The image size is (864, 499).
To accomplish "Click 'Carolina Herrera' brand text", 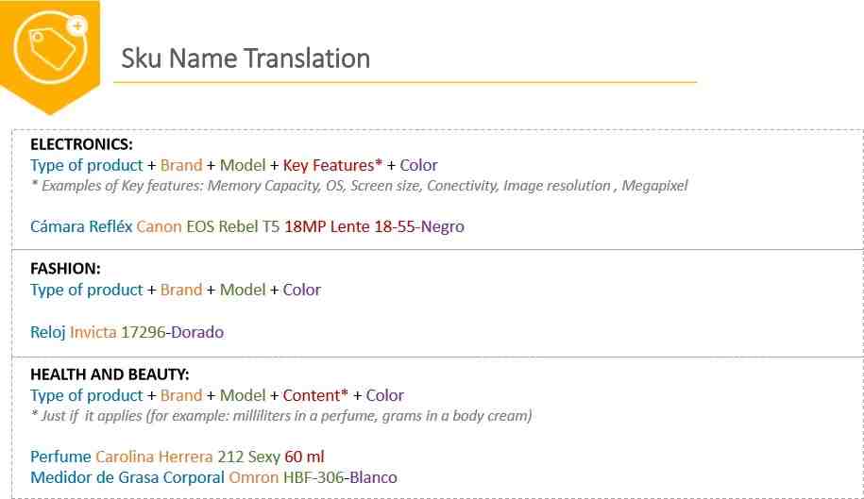I will click(154, 457).
